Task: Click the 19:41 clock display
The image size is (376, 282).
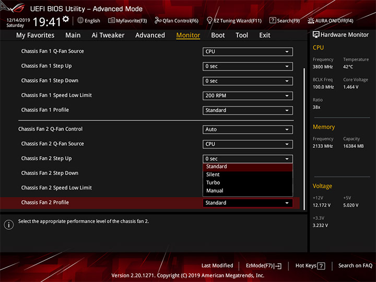Action: pyautogui.click(x=47, y=22)
